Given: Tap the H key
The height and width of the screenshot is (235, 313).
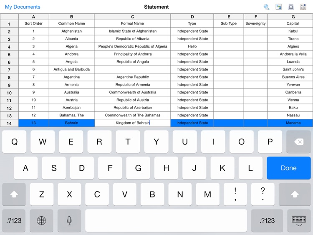Looking at the screenshot, I should [166, 168].
